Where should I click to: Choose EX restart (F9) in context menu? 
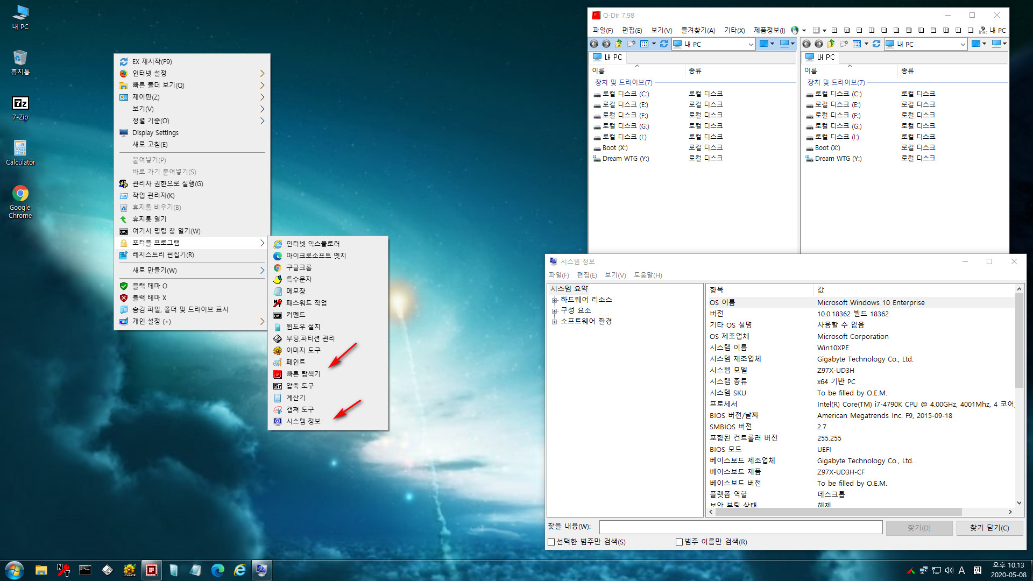click(x=192, y=61)
